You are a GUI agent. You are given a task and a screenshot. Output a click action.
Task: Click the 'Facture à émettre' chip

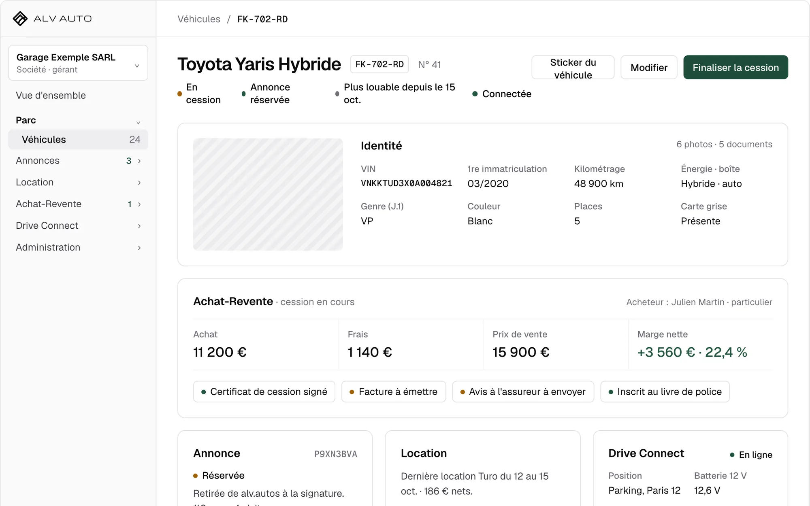(x=394, y=391)
